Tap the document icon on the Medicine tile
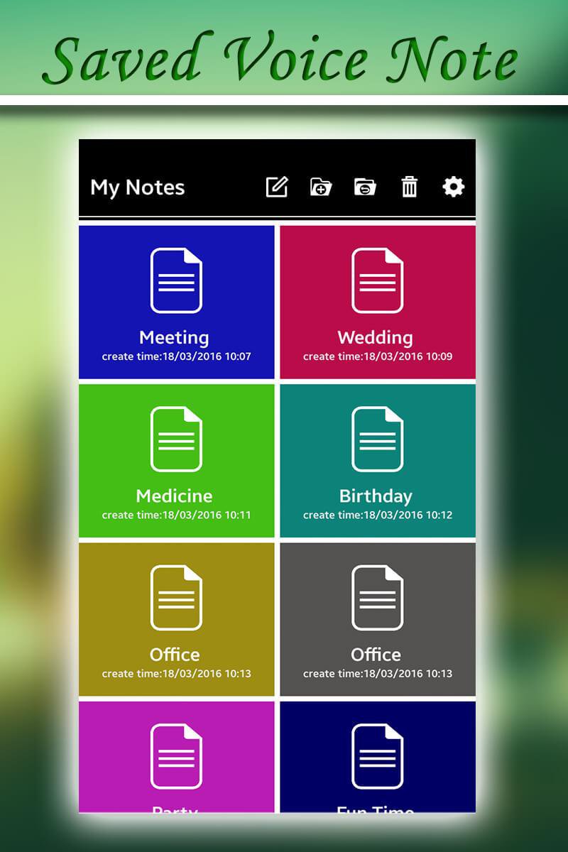568x852 pixels. coord(175,437)
